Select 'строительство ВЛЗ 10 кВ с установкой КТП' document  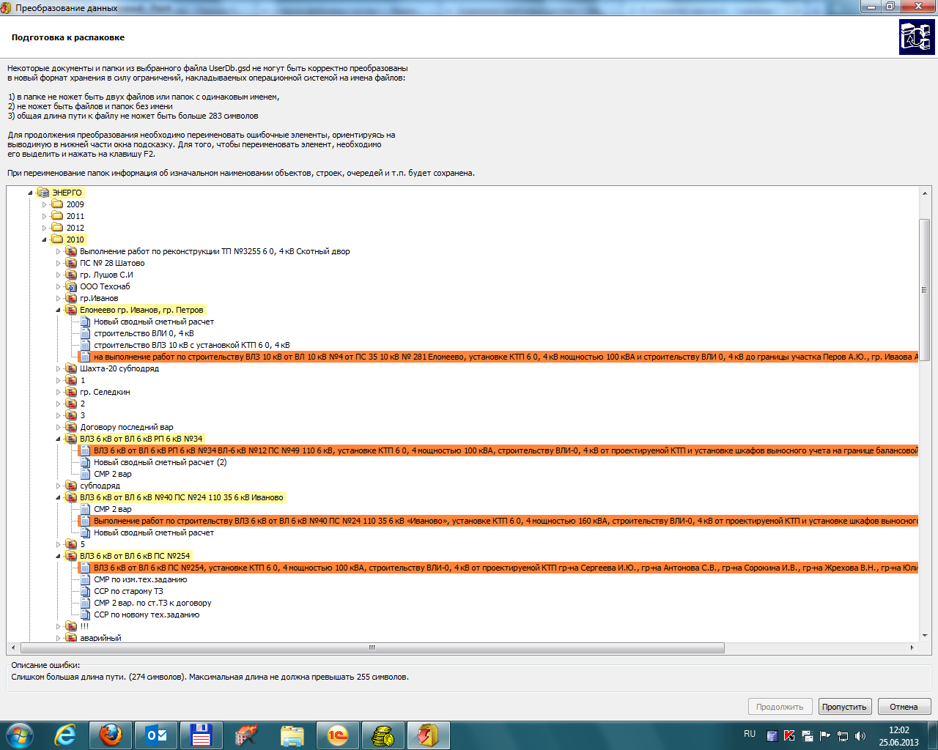coord(192,345)
